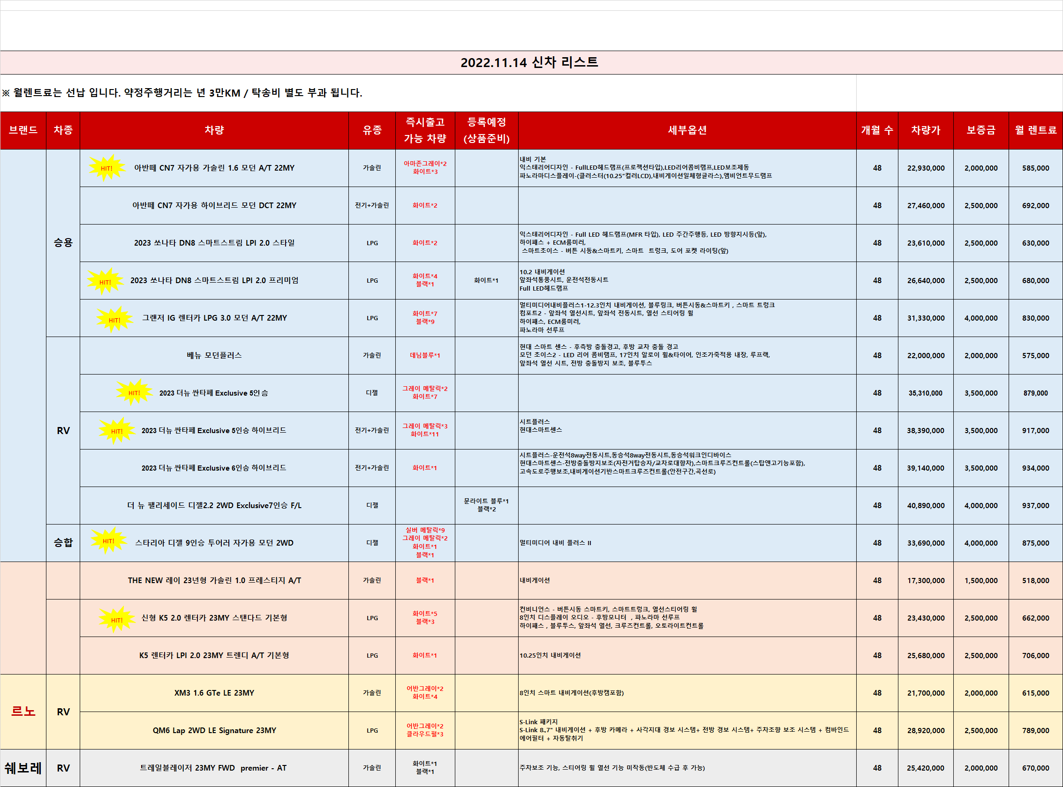Select the '어반그레이*2 클라우드펄*3' color cell
The height and width of the screenshot is (787, 1063).
pyautogui.click(x=425, y=730)
